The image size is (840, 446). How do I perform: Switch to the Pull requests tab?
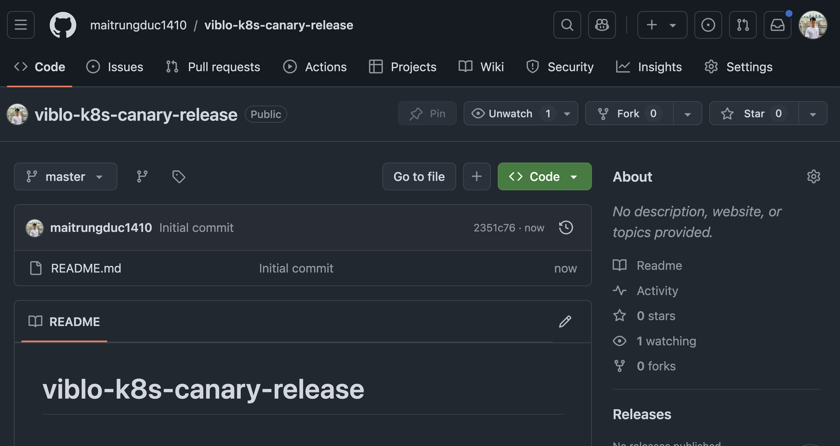point(213,67)
